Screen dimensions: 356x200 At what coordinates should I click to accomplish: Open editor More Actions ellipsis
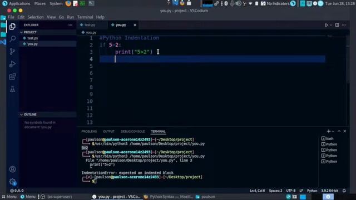point(344,25)
